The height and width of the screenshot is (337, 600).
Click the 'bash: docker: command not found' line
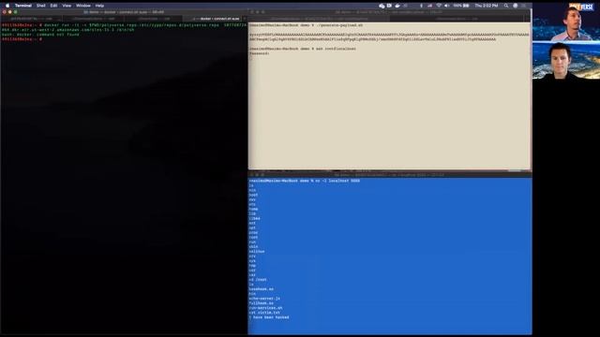40,35
